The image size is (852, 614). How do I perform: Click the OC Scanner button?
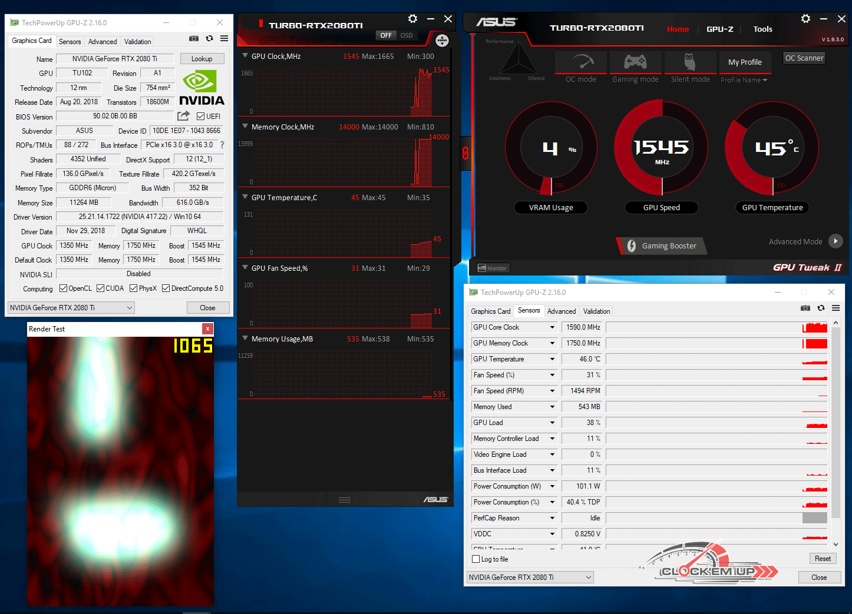(804, 58)
